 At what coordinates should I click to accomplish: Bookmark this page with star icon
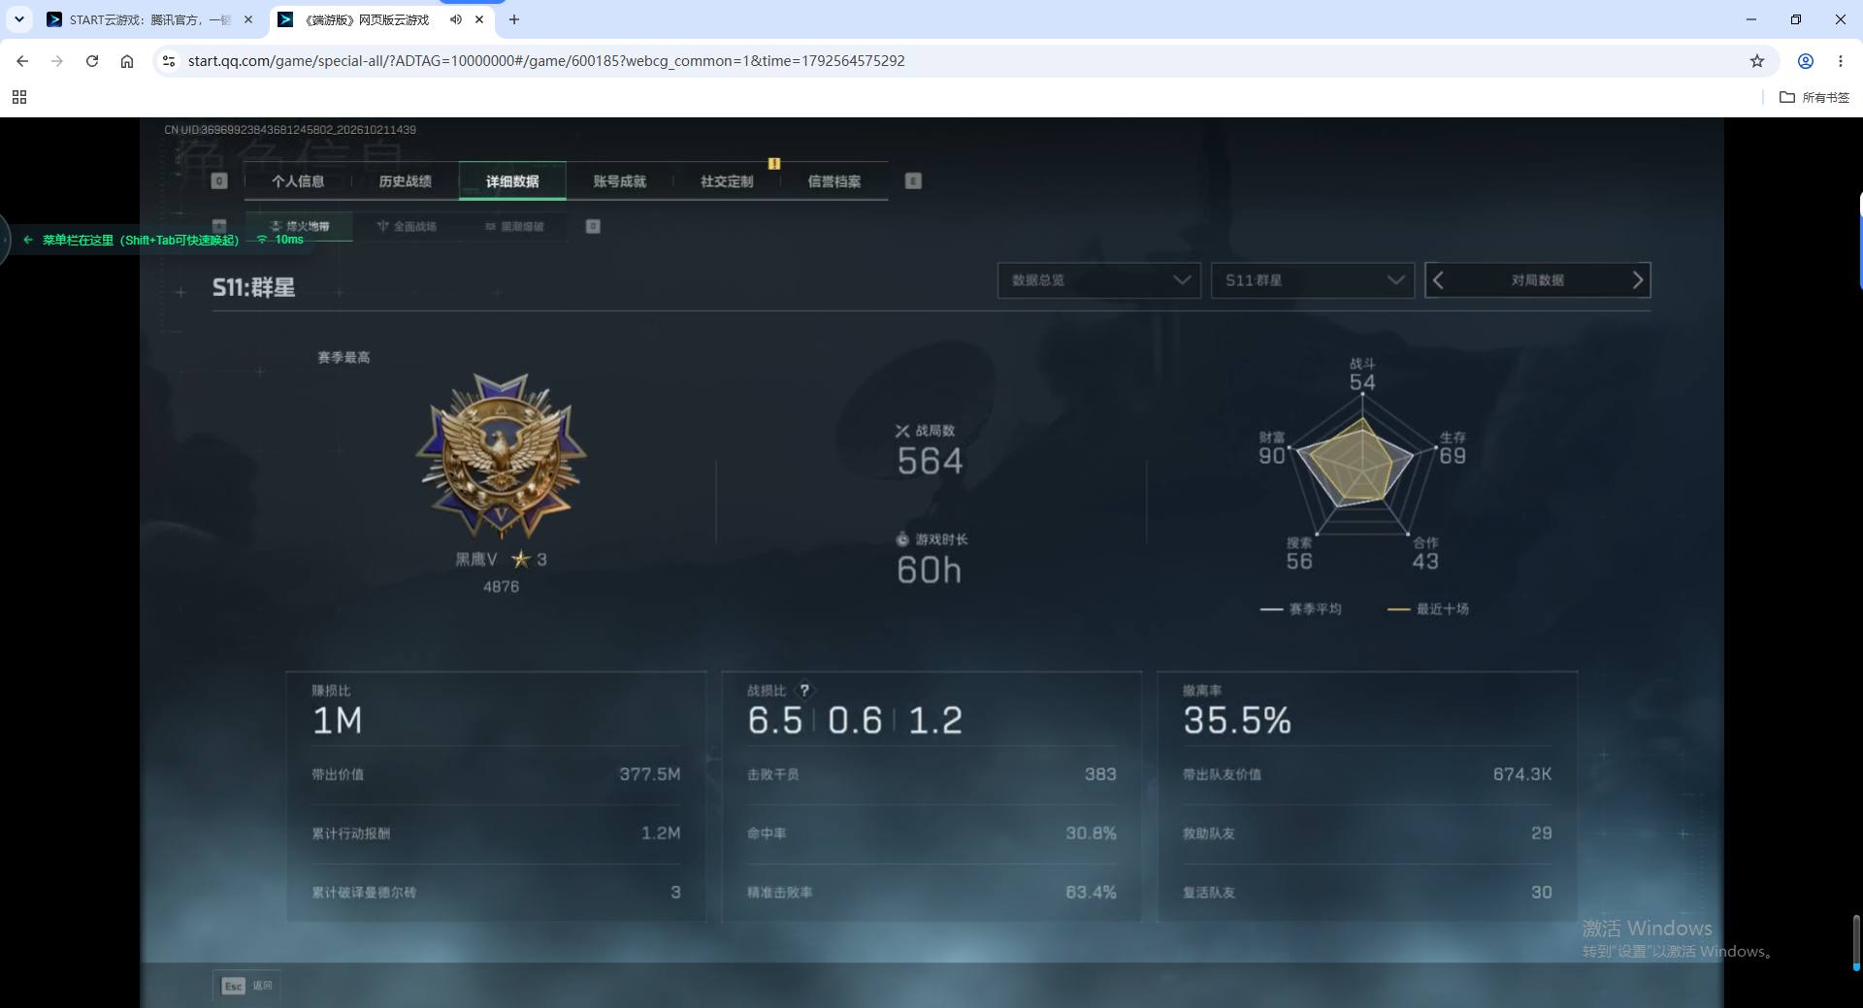click(x=1757, y=61)
